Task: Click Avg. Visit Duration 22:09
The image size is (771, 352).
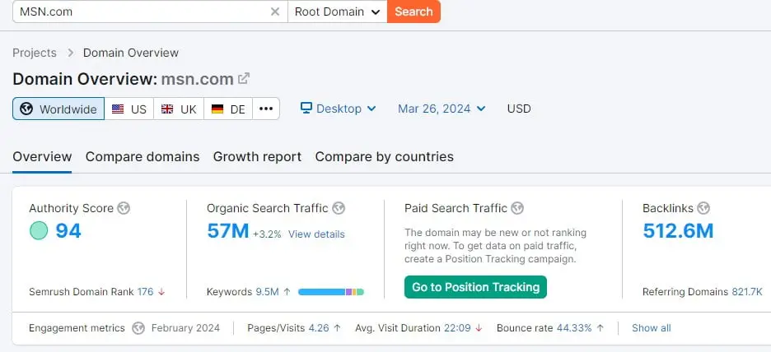Action: click(x=457, y=328)
